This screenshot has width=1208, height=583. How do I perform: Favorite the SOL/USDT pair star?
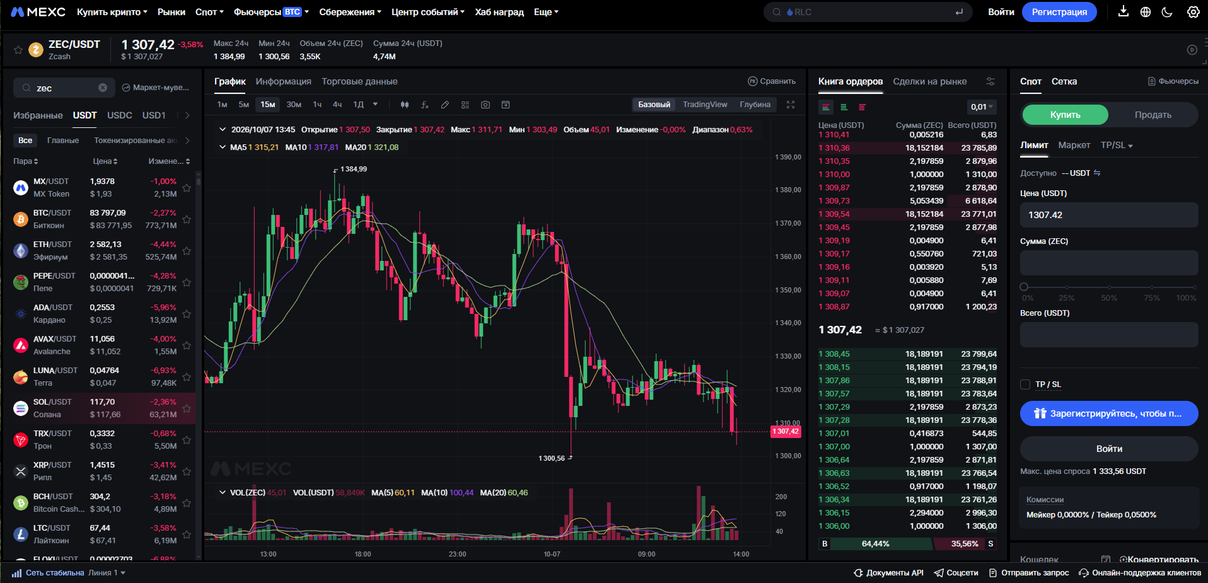187,408
